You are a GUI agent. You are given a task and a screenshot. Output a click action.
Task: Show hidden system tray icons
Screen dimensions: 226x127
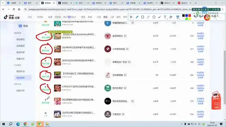[182, 124]
